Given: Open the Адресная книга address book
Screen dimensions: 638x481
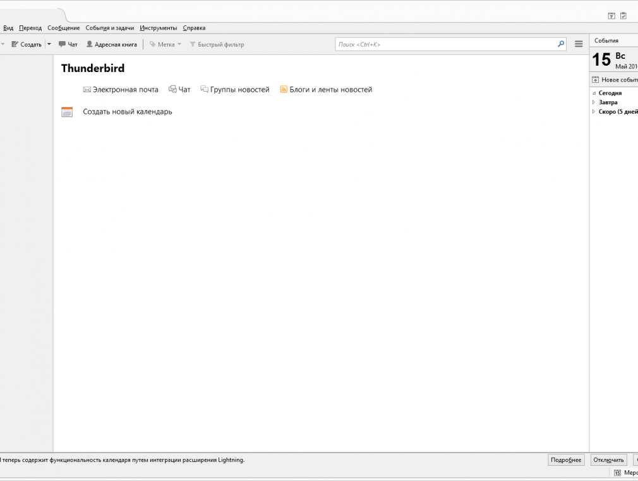Looking at the screenshot, I should pos(111,44).
